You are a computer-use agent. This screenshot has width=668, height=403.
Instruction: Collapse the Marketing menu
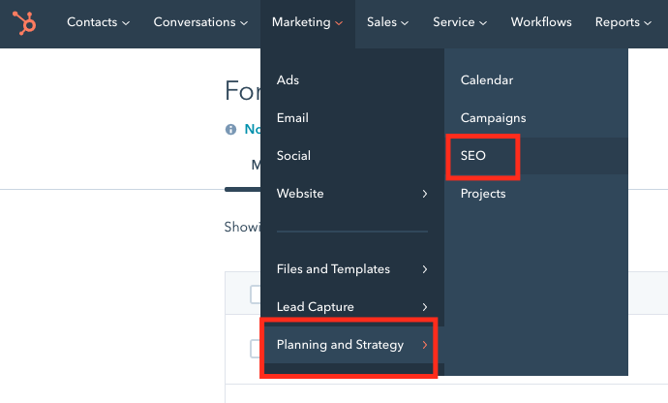coord(307,22)
